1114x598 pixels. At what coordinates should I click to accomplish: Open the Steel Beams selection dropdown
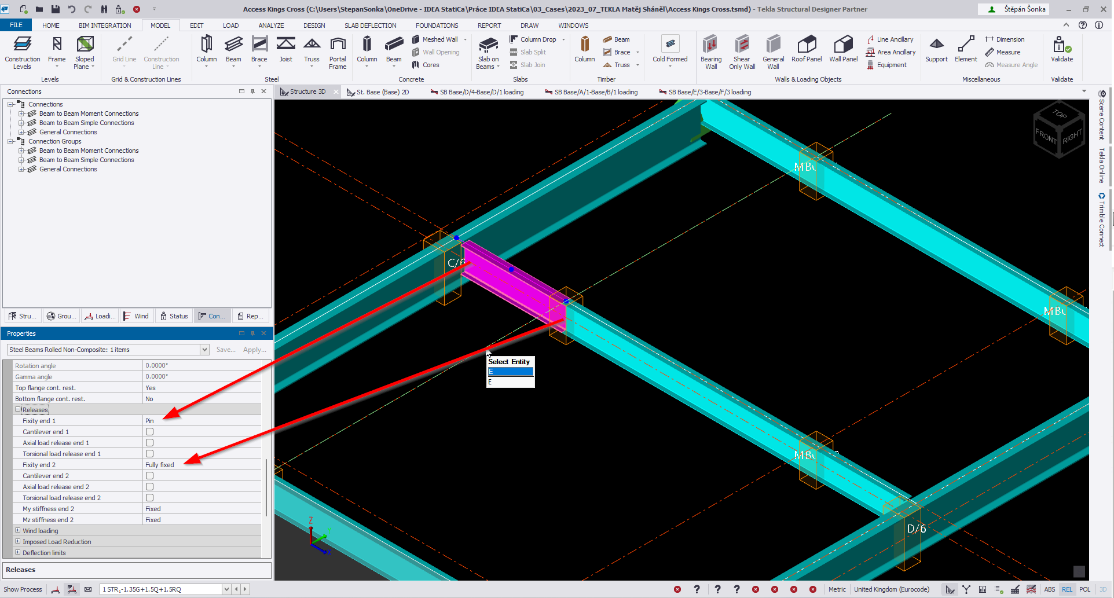click(204, 350)
